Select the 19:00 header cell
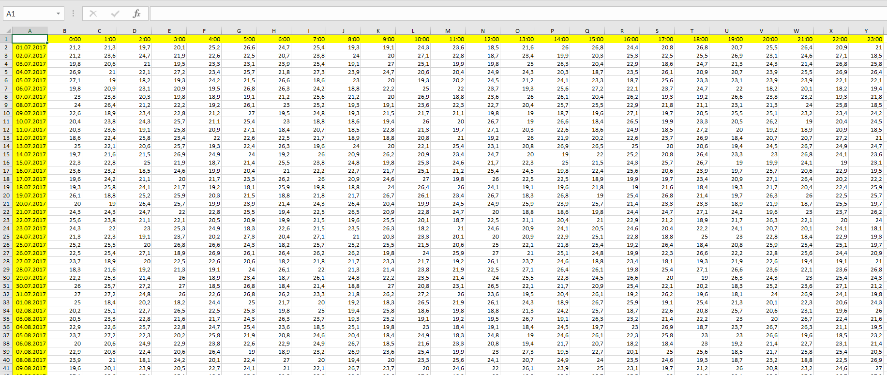Screen dimensions: 887x375 point(727,39)
